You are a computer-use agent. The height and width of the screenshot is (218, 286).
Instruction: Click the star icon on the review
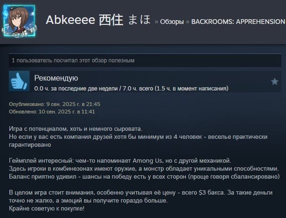click(x=274, y=82)
